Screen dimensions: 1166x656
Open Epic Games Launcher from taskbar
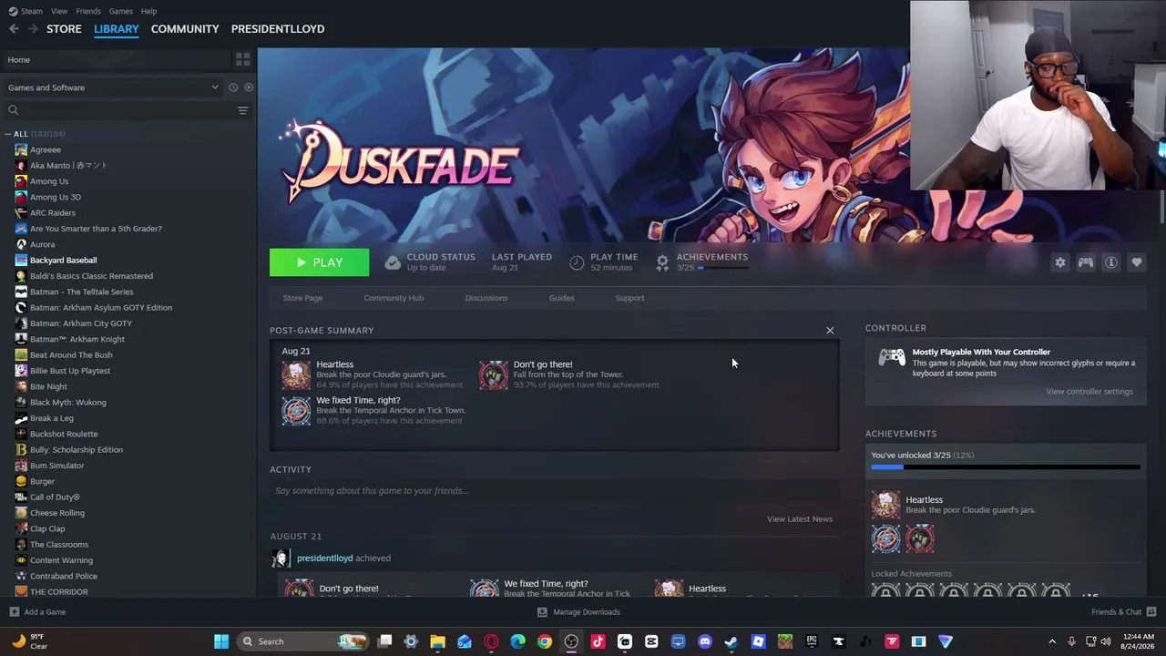pos(812,641)
